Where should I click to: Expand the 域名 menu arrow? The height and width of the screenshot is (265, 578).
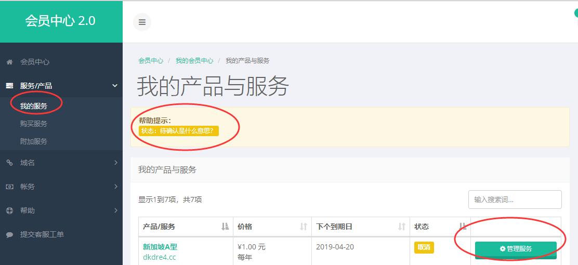[116, 163]
